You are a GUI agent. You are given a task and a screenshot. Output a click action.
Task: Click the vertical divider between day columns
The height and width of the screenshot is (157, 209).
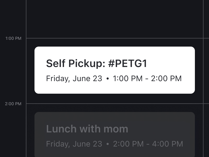203,71
